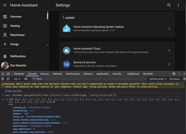Viewport: 186px width, 134px height.
Task: Open the Energy lightning bolt icon
Action: click(x=5, y=44)
